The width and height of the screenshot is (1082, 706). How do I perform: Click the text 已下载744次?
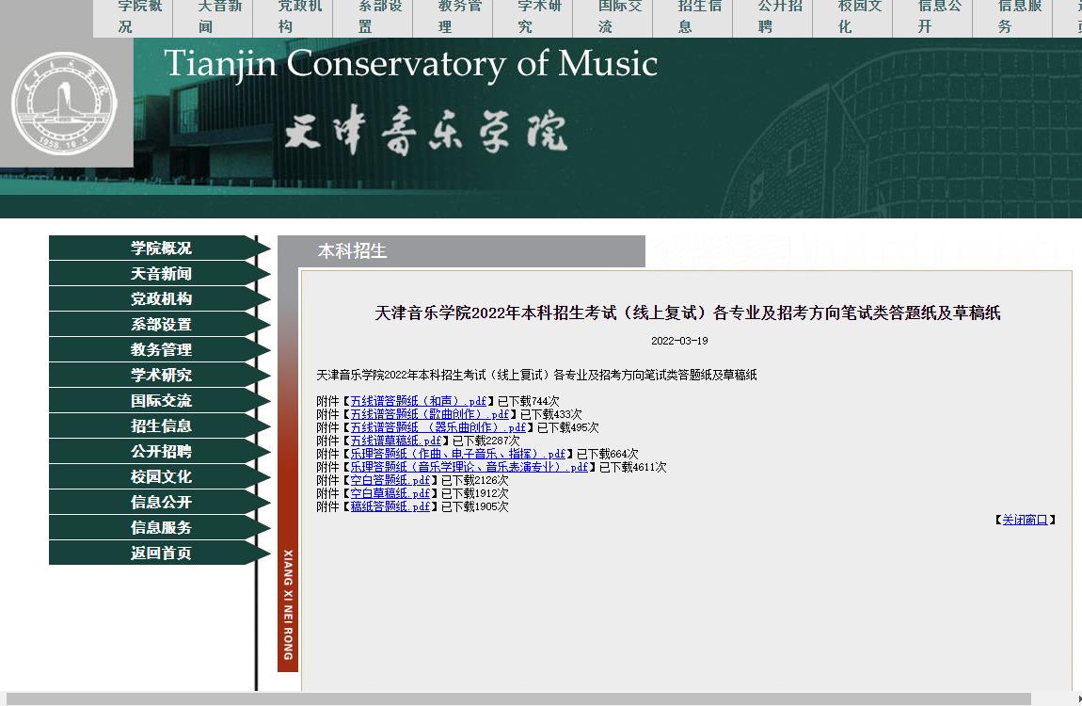click(x=529, y=401)
